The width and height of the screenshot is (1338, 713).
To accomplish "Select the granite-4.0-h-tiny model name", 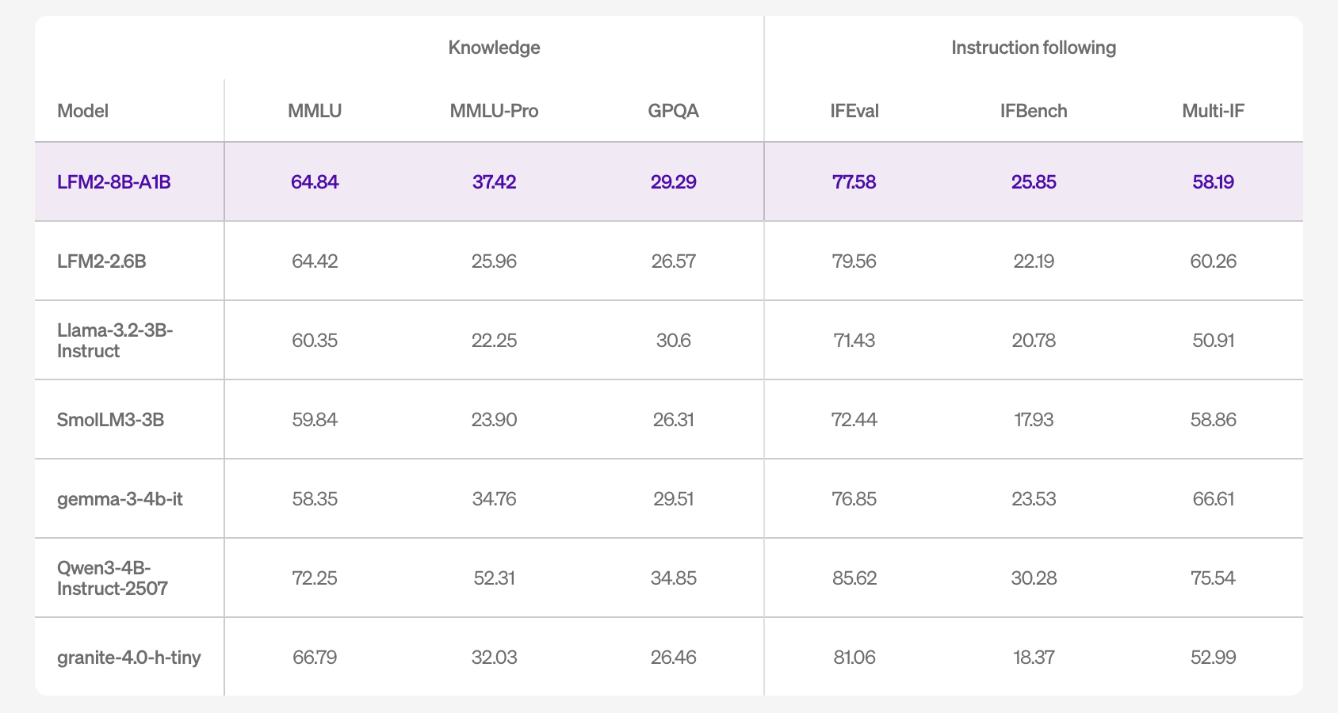I will [128, 658].
